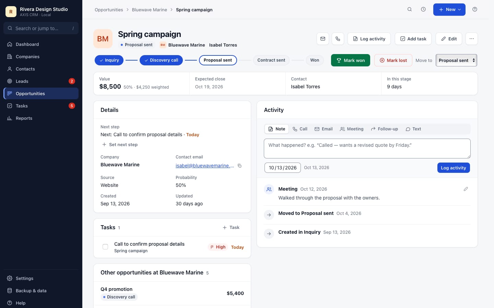Select the Meeting activity tab

(x=352, y=129)
